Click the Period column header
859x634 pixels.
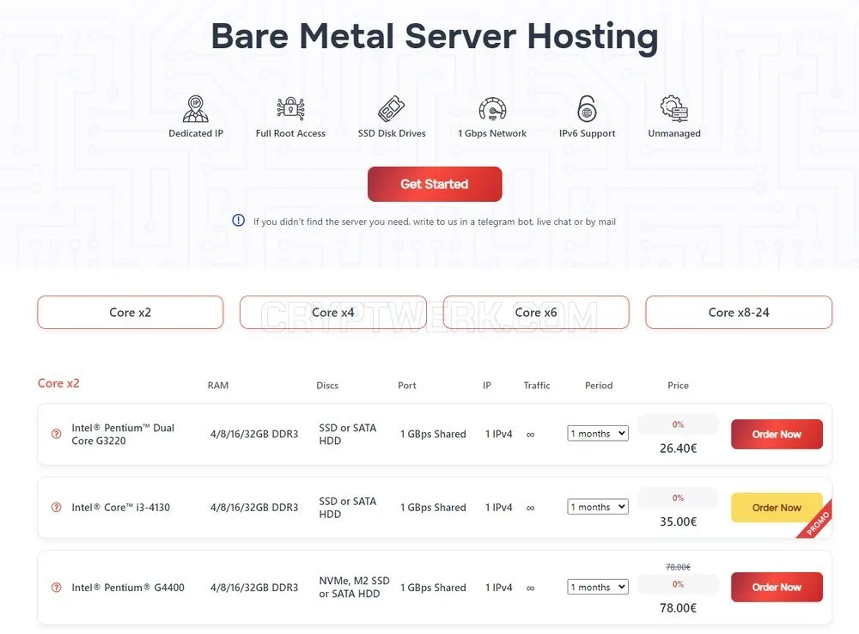[599, 385]
